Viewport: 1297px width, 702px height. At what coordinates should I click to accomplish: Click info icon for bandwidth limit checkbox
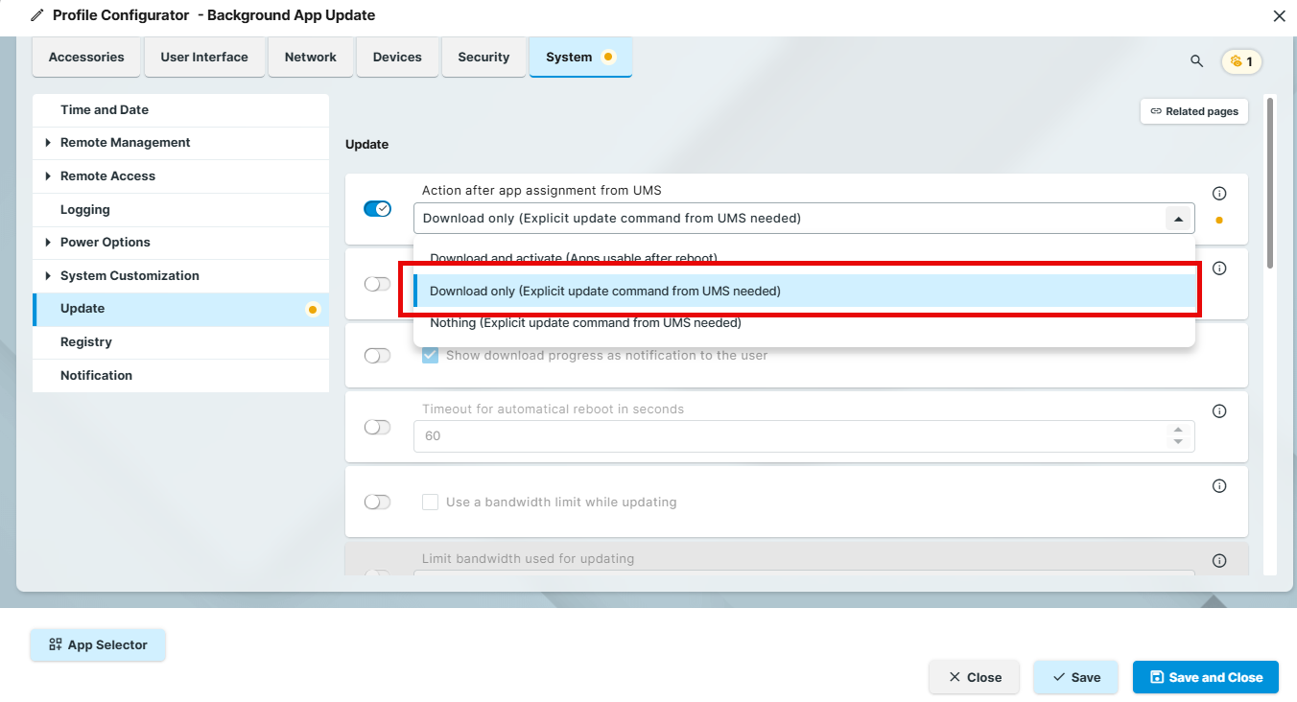1219,486
